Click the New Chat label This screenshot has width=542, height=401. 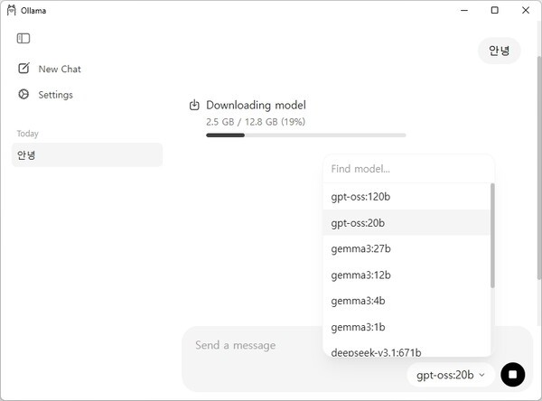point(60,69)
